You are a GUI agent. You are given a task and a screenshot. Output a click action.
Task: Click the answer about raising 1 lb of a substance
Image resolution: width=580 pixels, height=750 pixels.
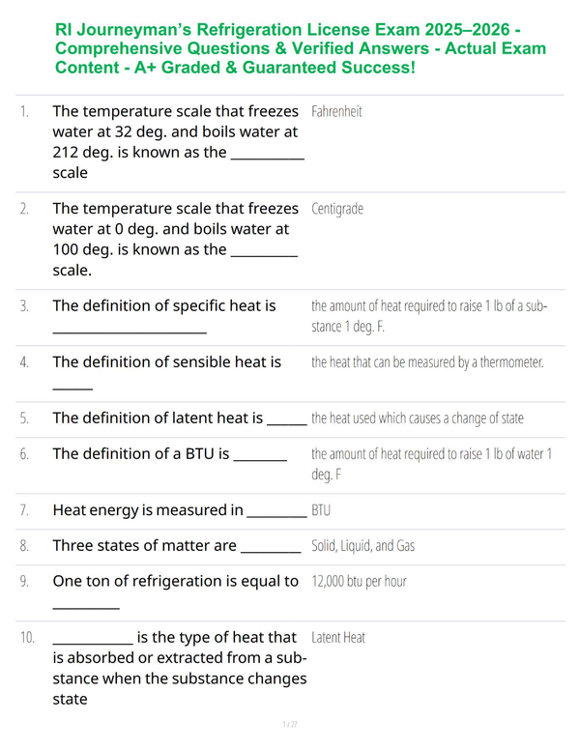tap(429, 316)
